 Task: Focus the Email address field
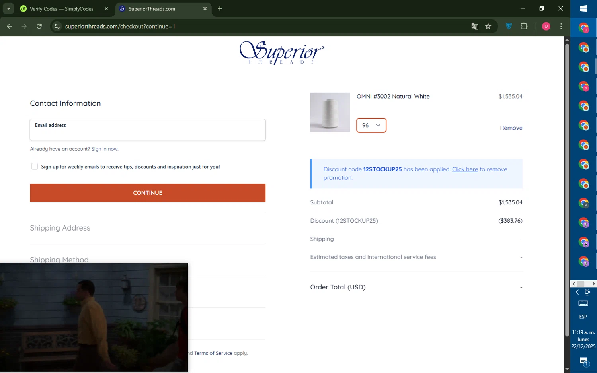click(148, 130)
